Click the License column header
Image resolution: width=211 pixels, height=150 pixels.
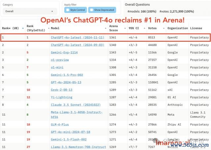tap(196, 28)
